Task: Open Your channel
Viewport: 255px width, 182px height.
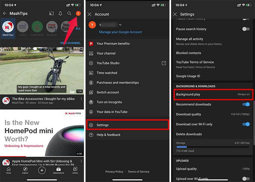Action: [127, 53]
